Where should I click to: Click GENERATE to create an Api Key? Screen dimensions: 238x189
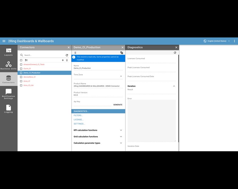pyautogui.click(x=118, y=105)
